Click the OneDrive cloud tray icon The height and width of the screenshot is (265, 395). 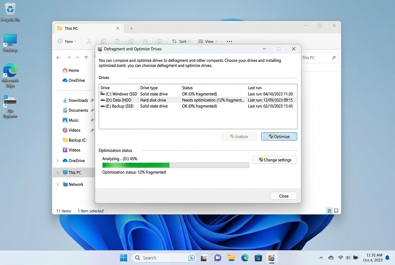(331, 258)
